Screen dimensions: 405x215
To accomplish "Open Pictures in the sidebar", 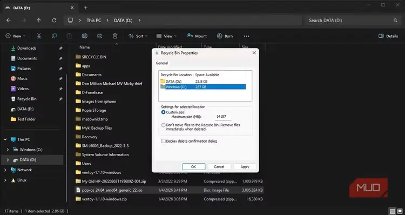I will (24, 69).
